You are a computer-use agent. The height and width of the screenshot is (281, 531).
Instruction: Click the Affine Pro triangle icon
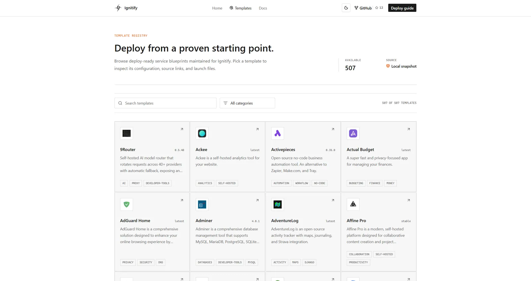(353, 205)
